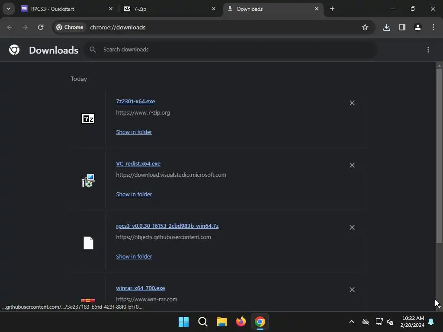Screen dimensions: 443x332
Task: Reload the page
Action: 41,27
